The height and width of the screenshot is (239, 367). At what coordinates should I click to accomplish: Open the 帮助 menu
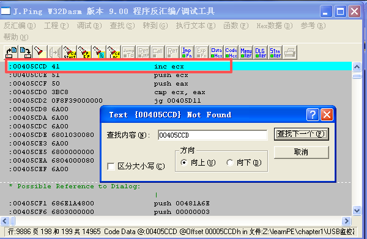16,37
